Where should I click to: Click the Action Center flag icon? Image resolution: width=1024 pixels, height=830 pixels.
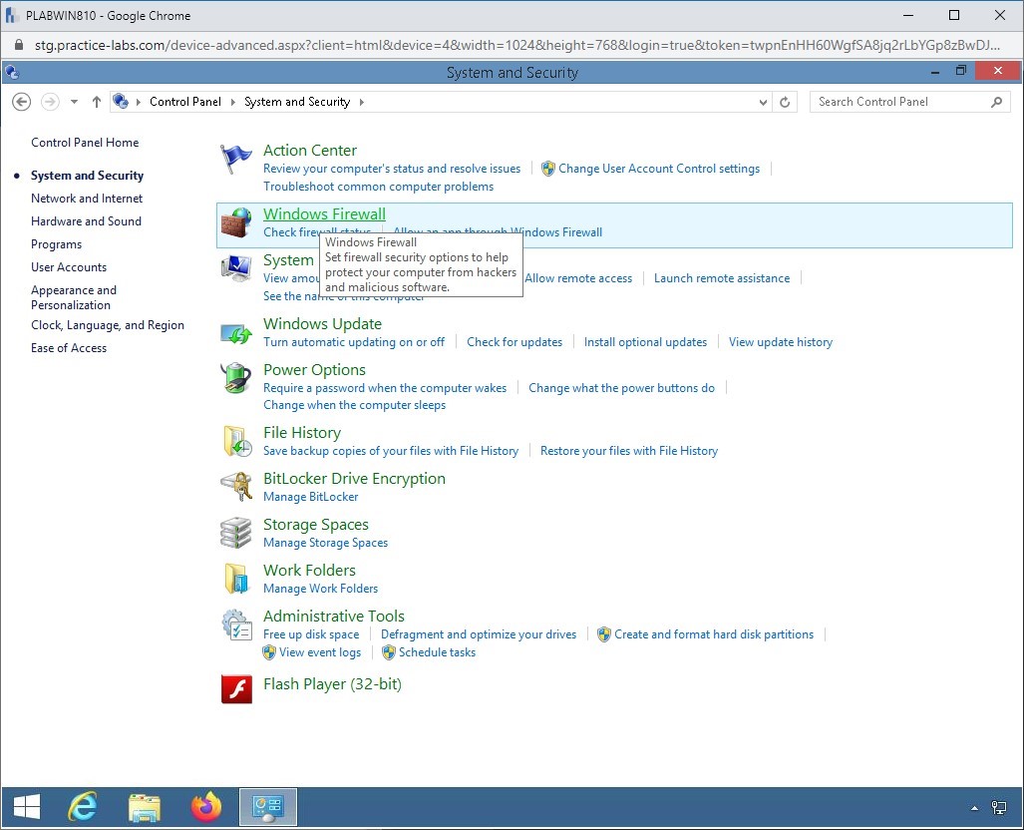pos(236,160)
